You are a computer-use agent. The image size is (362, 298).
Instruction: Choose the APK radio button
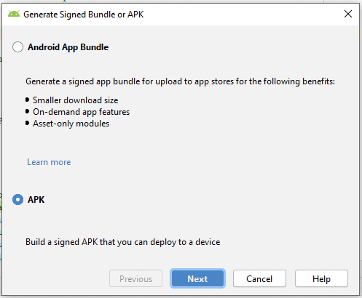point(17,200)
